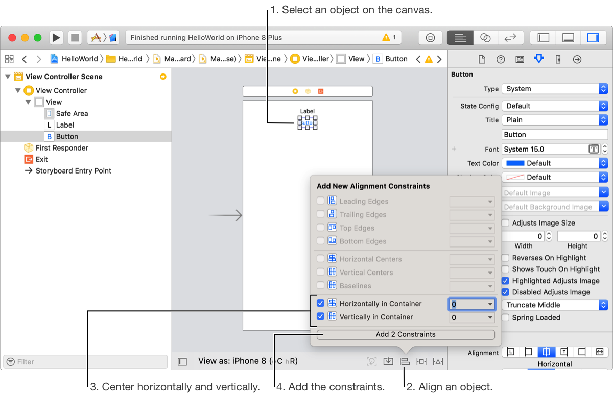Toggle Spring Loaded checkbox
This screenshot has width=613, height=396.
(x=506, y=318)
